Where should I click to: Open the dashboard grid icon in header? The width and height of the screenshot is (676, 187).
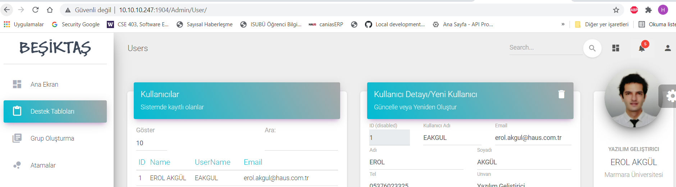616,48
